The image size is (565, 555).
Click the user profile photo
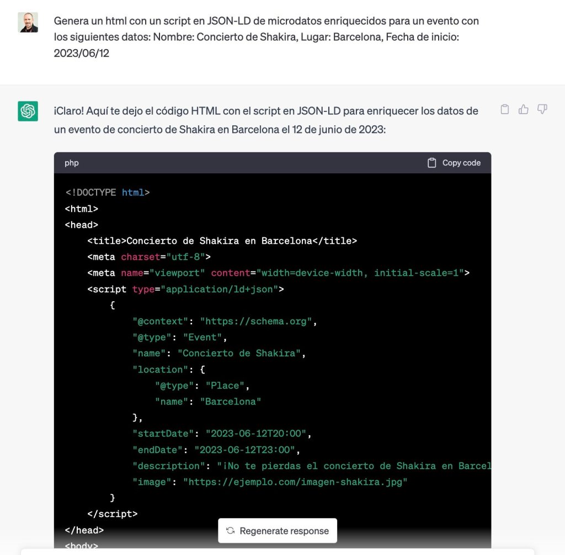tap(28, 23)
